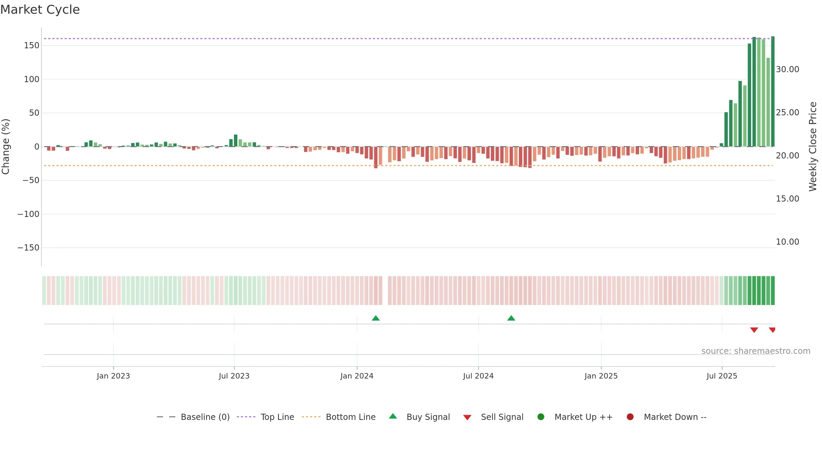The image size is (822, 462).
Task: Toggle the Sell Signal legend label
Action: (502, 417)
